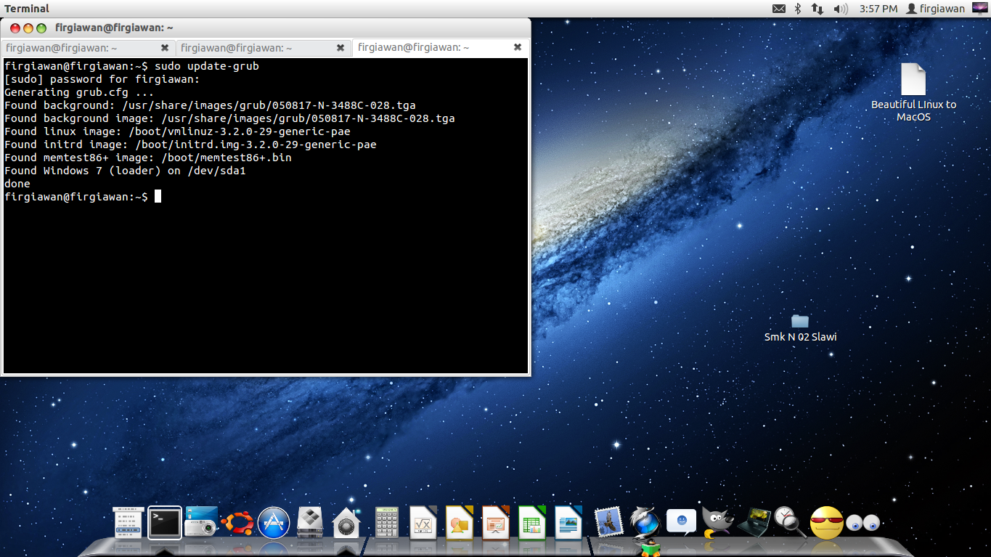The image size is (991, 557).
Task: Open LibreOffice Math formula icon in dock
Action: [423, 523]
